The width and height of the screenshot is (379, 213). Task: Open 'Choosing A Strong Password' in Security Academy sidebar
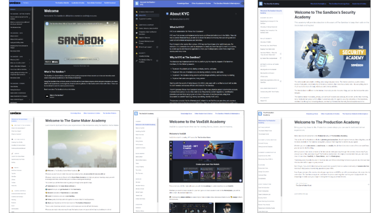click(269, 27)
